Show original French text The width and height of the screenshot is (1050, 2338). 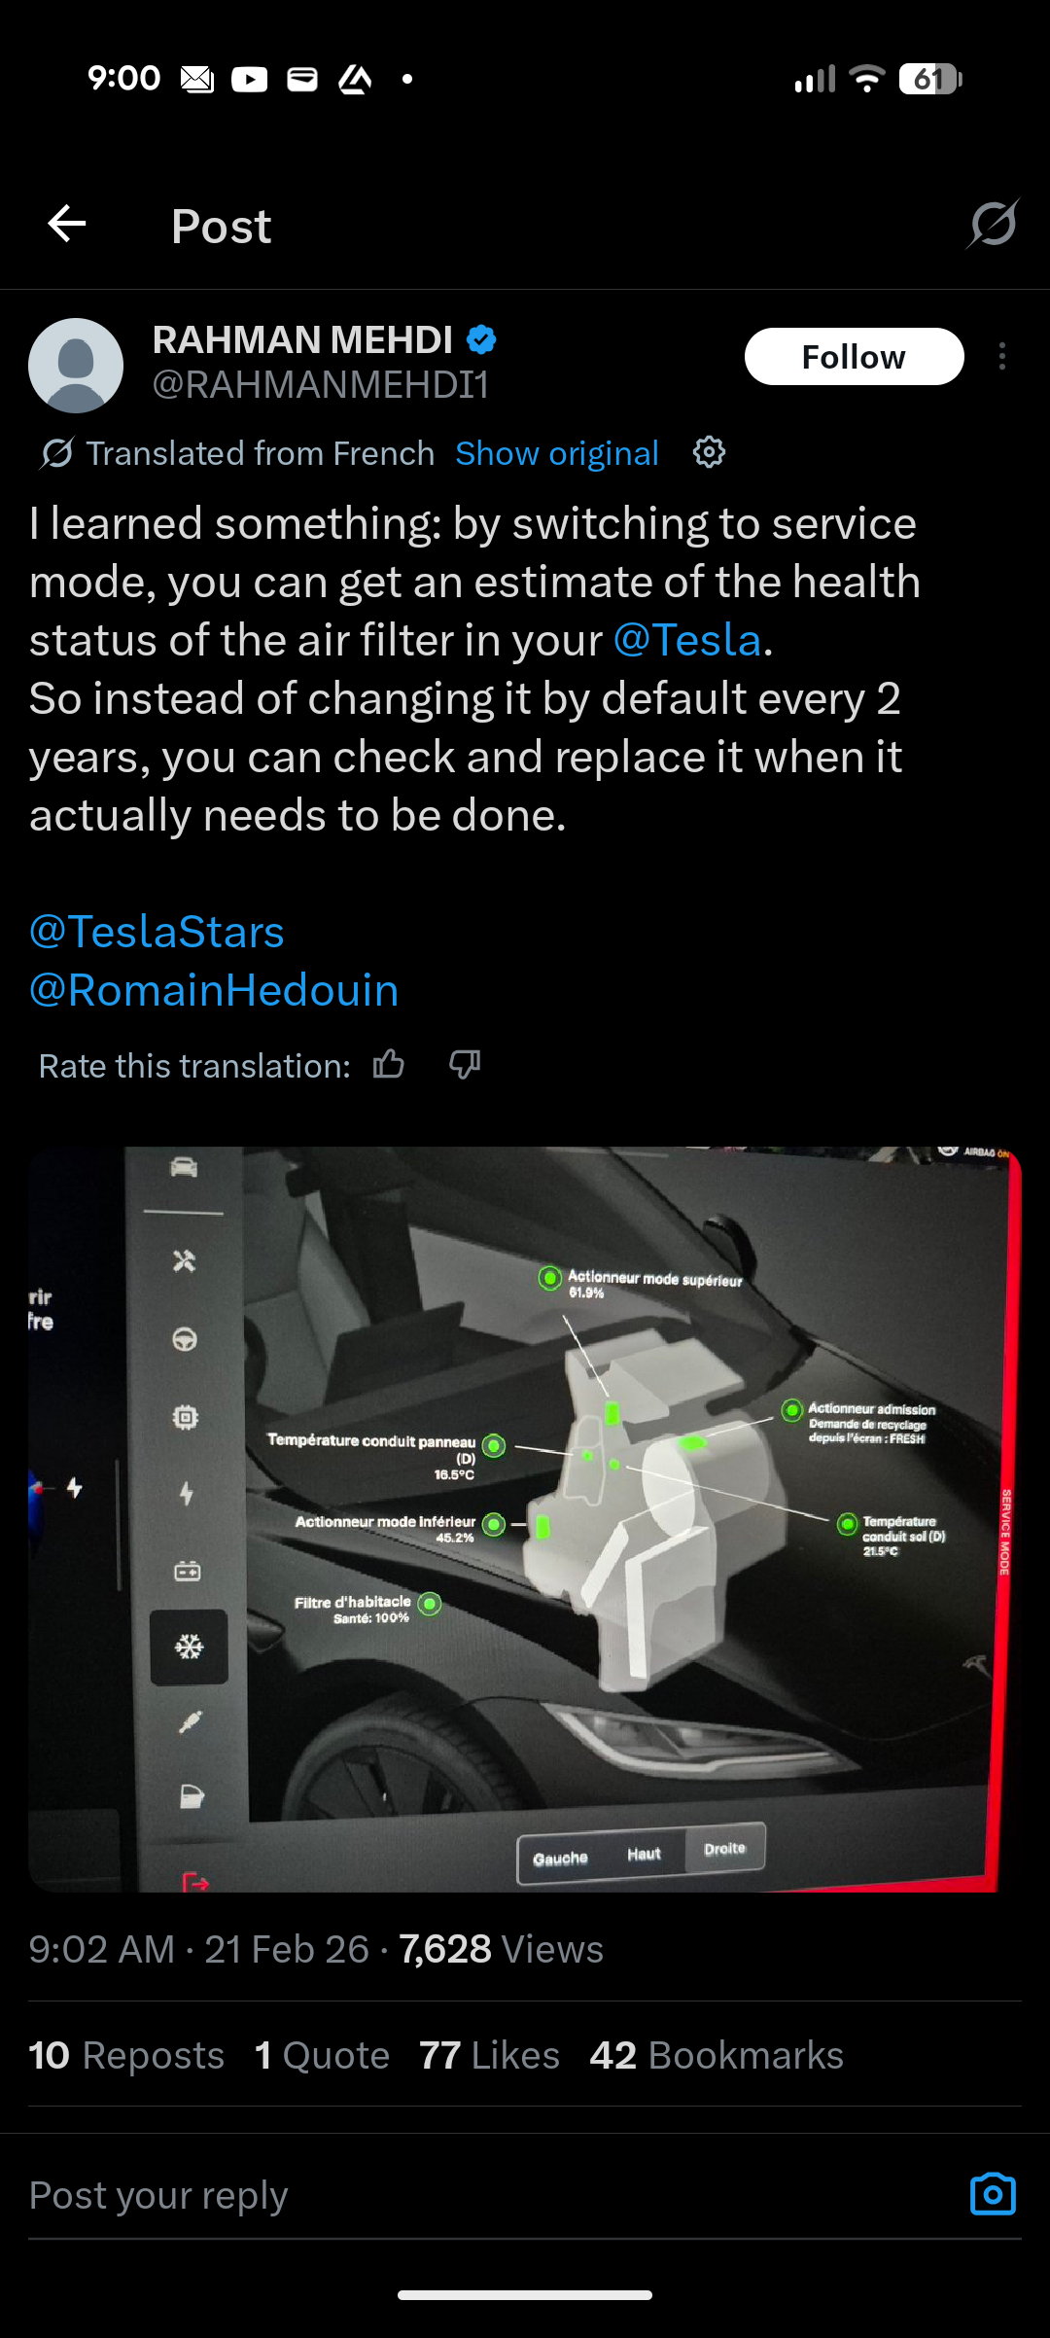(x=557, y=453)
